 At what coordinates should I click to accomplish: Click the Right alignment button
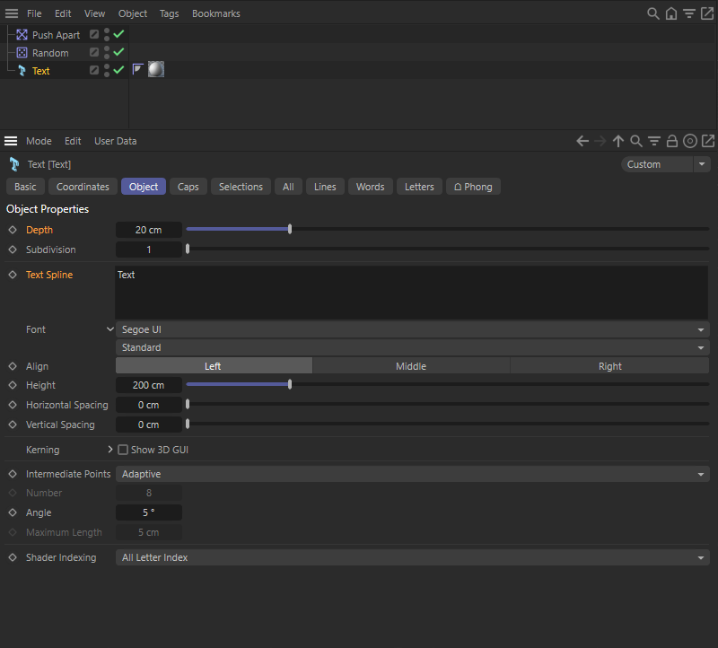(609, 365)
